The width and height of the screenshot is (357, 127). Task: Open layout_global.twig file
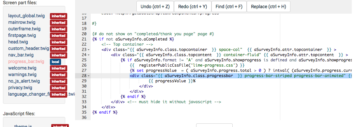point(26,16)
